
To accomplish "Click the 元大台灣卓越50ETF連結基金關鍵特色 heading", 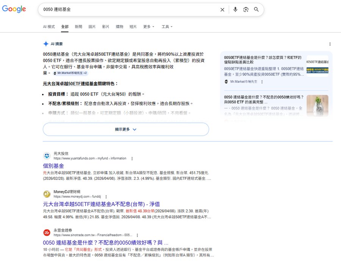I will pos(80,84).
